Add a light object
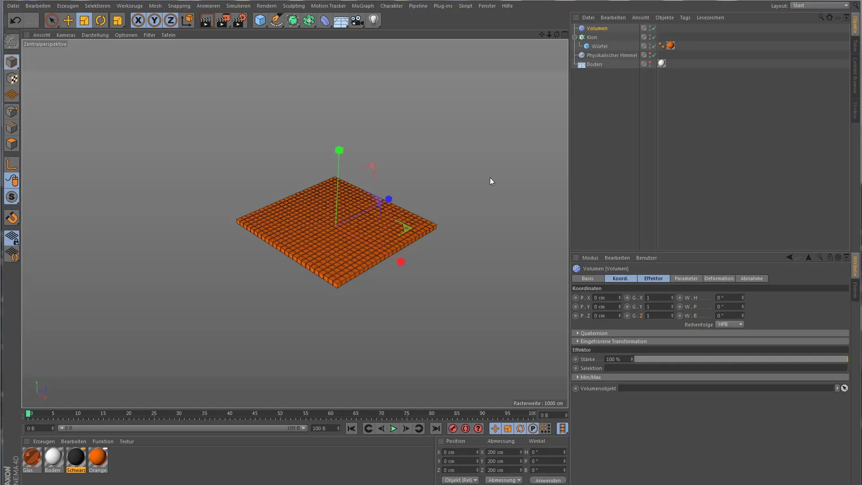Viewport: 862px width, 485px height. click(x=374, y=20)
